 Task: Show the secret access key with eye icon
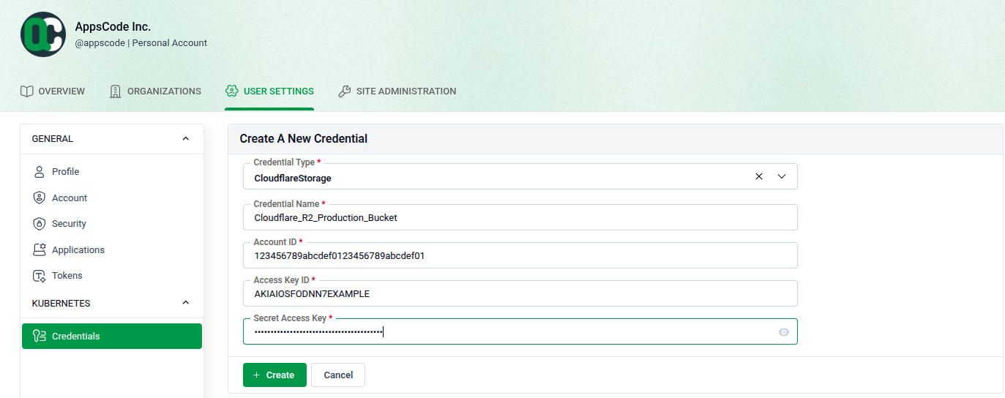784,332
